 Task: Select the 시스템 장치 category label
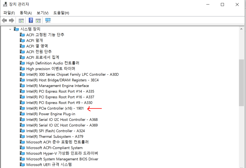pyautogui.click(x=30, y=29)
